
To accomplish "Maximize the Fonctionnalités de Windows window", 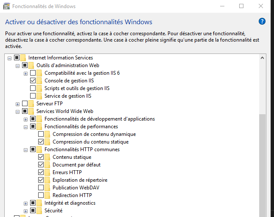I will coord(241,6).
